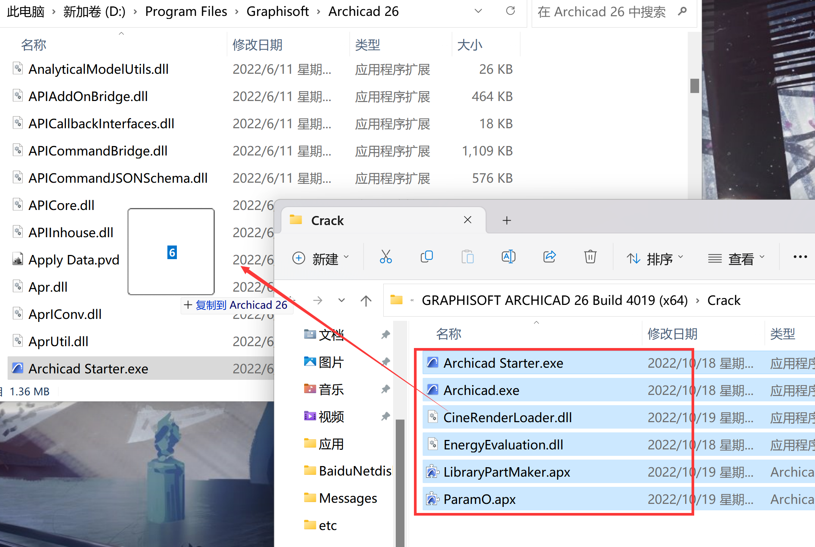Toggle the pin beside 音乐 folder

(386, 389)
